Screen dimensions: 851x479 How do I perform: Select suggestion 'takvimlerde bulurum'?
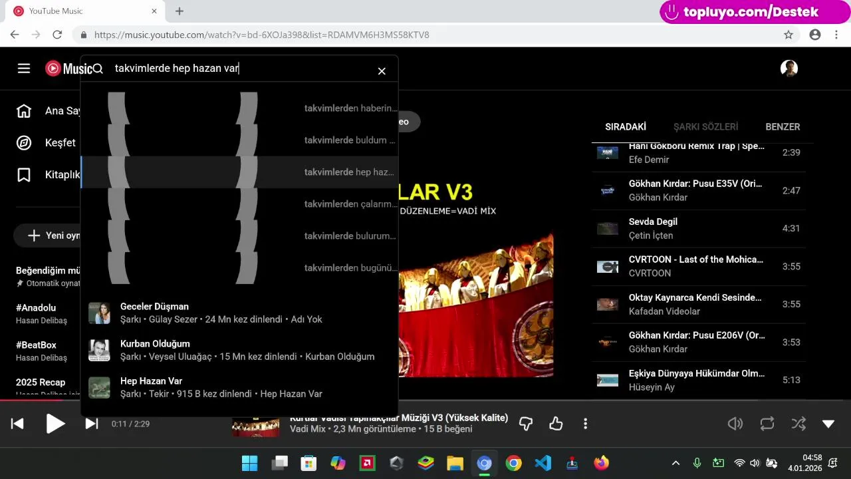239,236
